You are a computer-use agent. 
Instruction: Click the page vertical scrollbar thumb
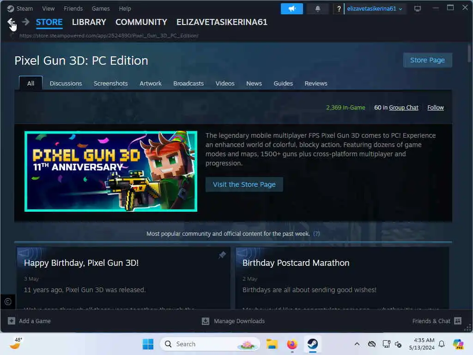pos(469,54)
